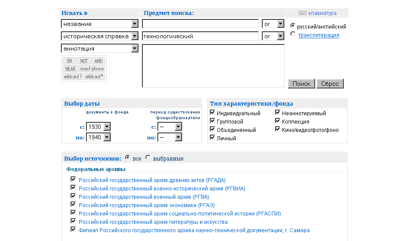Expand the start year 1930 dropdown
This screenshot has width=412, height=241.
pyautogui.click(x=106, y=127)
